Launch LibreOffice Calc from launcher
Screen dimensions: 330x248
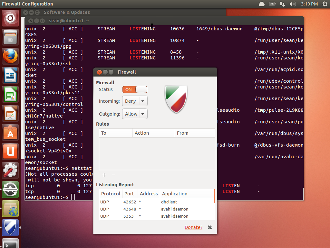pyautogui.click(x=10, y=94)
